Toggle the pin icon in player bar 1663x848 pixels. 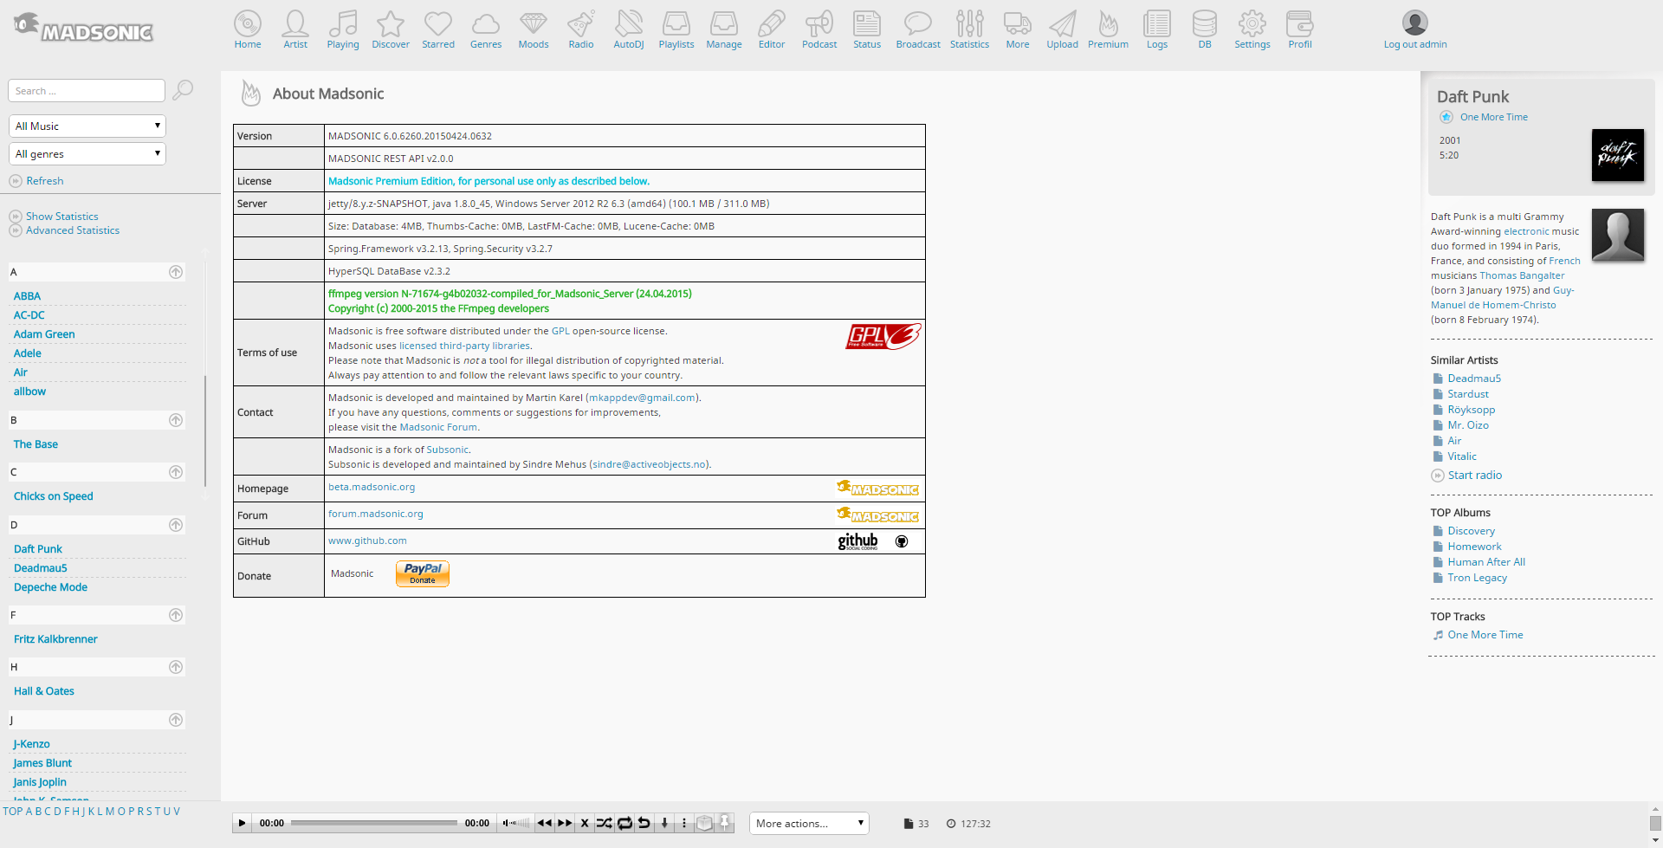click(x=725, y=823)
